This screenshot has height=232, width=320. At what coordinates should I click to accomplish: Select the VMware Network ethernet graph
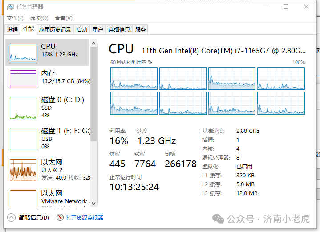coord(23,198)
